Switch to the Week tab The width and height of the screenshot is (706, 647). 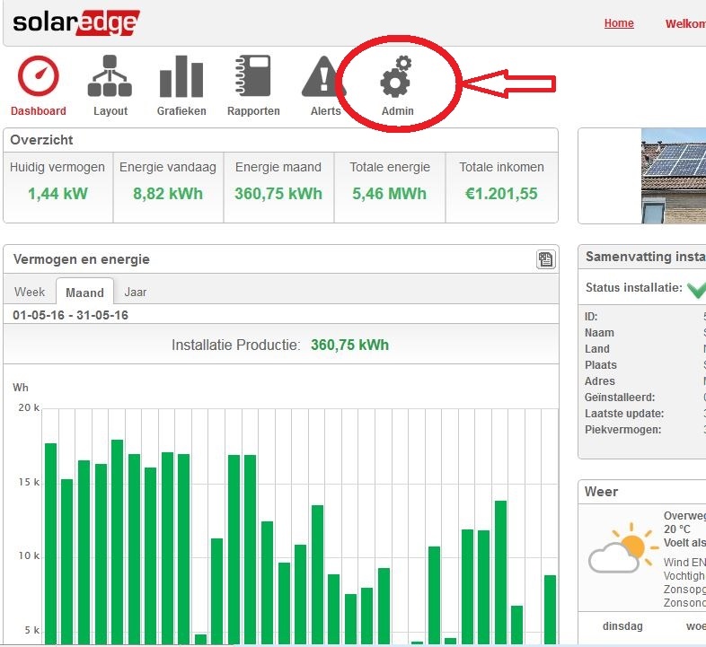pyautogui.click(x=30, y=293)
